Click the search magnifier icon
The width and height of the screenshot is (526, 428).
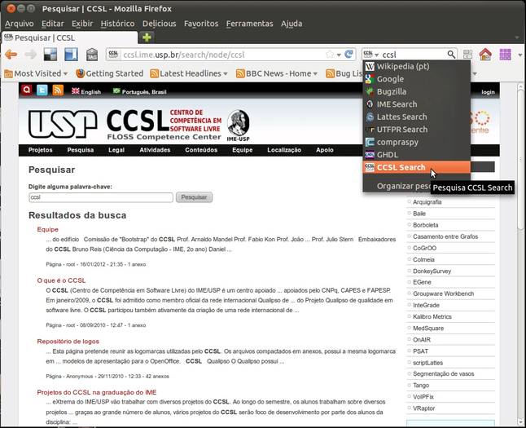coord(451,54)
